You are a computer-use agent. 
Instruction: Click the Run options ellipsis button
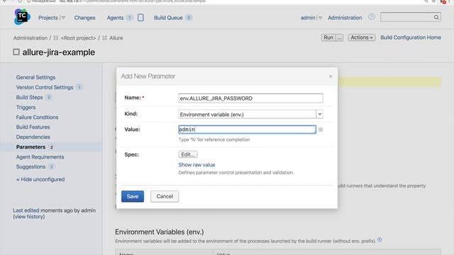coord(339,38)
